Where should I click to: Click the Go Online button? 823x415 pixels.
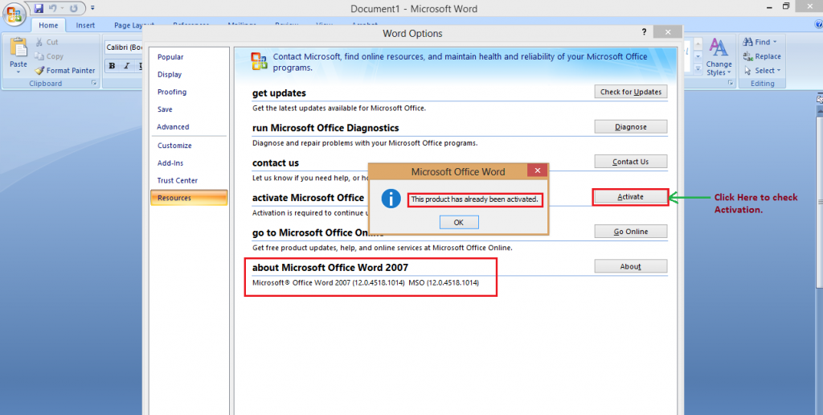(x=630, y=232)
